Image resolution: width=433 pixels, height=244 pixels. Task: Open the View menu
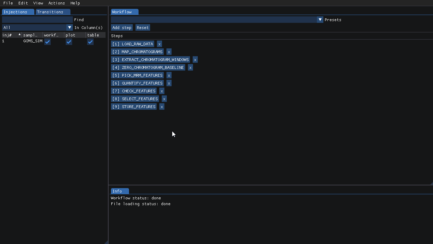[x=38, y=3]
